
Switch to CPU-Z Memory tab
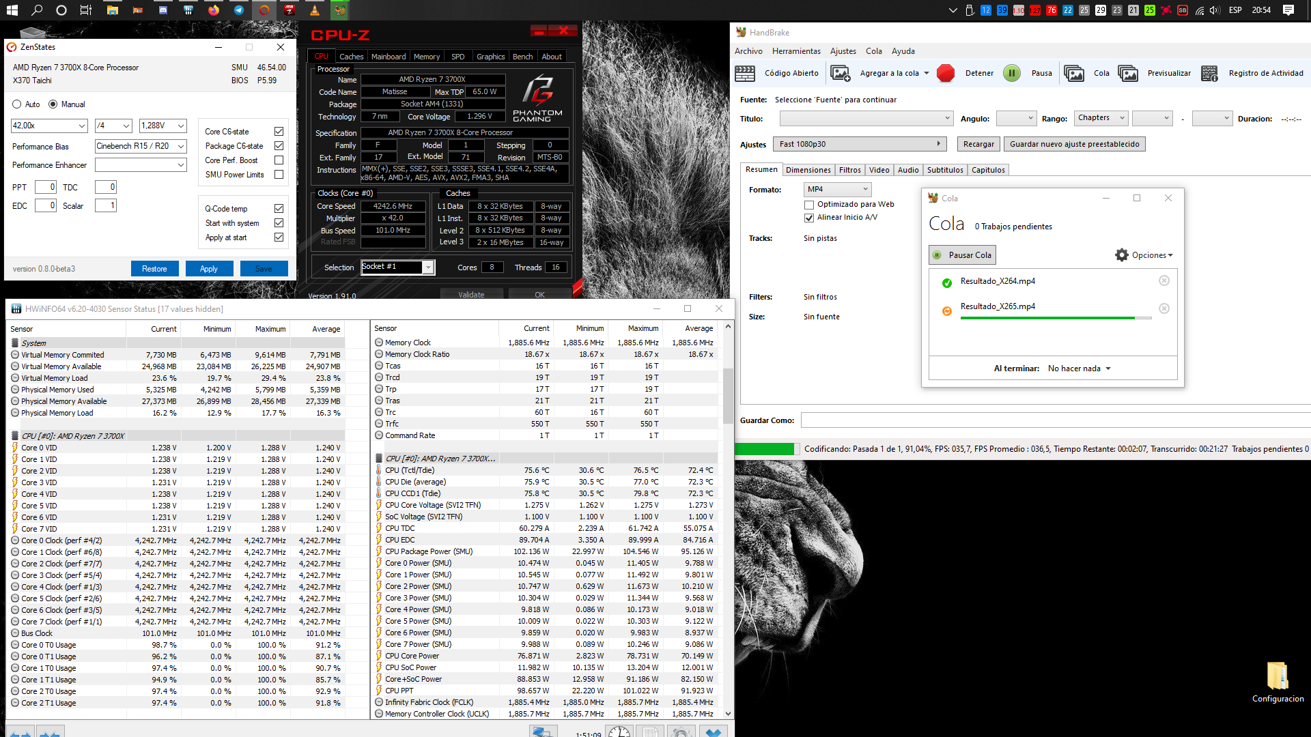(x=426, y=57)
